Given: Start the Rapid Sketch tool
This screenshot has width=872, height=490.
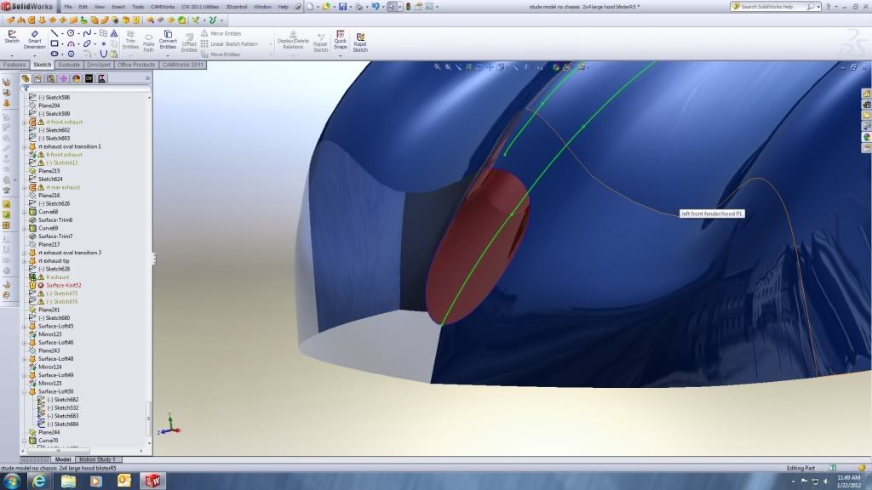Looking at the screenshot, I should pyautogui.click(x=360, y=41).
